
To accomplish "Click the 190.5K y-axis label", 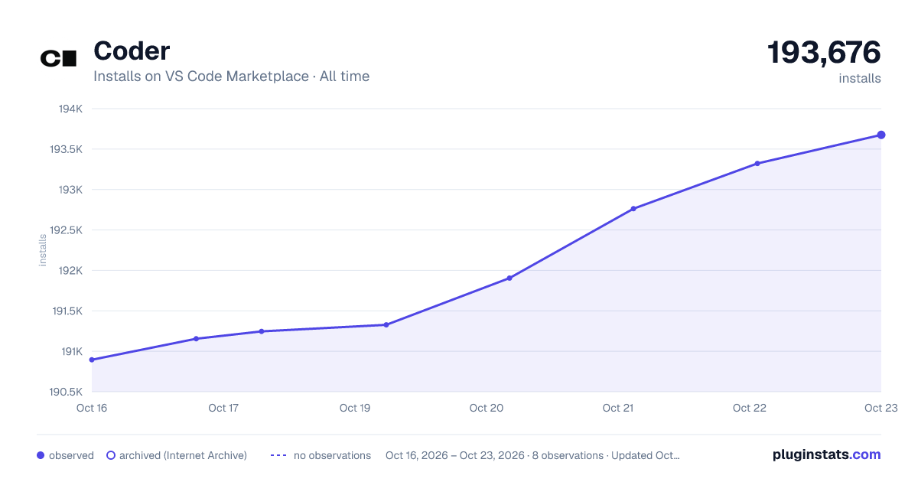I will pos(67,392).
